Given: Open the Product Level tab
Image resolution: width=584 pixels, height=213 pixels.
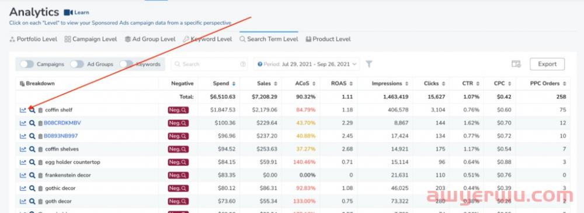Looking at the screenshot, I should click(x=328, y=39).
